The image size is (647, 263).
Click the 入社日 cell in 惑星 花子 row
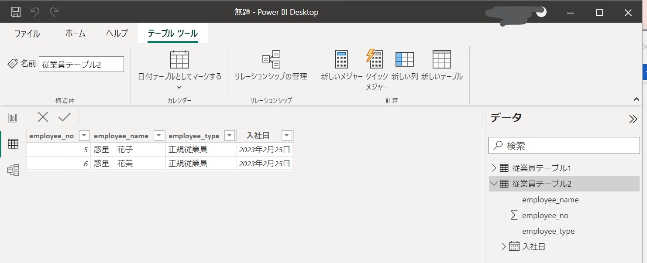265,150
